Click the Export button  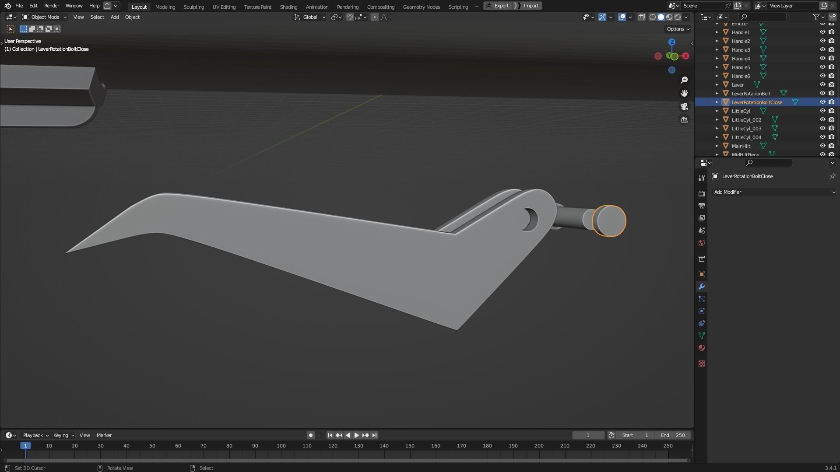pos(498,6)
